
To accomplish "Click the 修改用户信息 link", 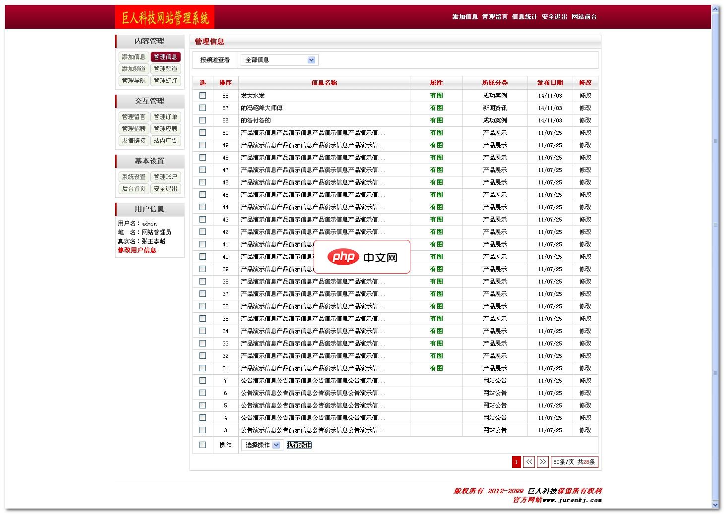I will [x=137, y=250].
